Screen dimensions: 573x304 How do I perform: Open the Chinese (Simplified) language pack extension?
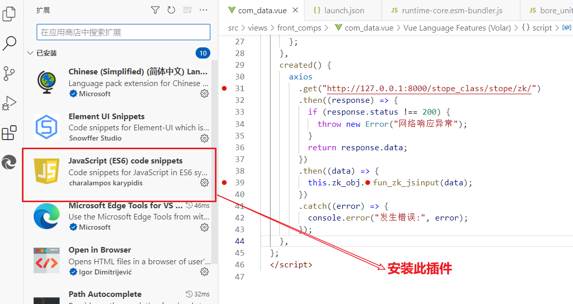[121, 82]
